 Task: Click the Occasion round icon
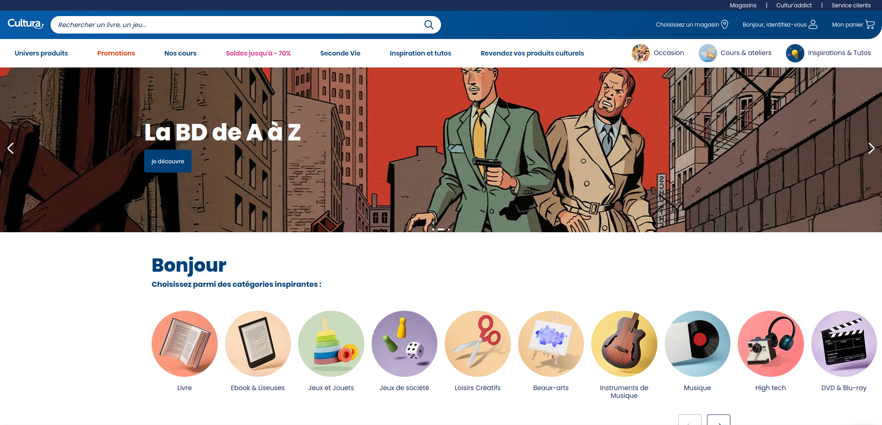pyautogui.click(x=641, y=53)
